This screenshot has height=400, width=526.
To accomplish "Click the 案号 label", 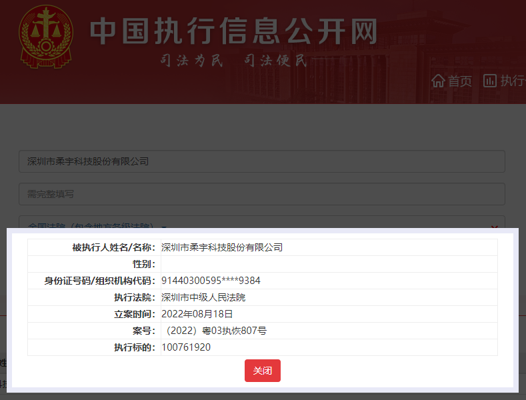I will [144, 331].
